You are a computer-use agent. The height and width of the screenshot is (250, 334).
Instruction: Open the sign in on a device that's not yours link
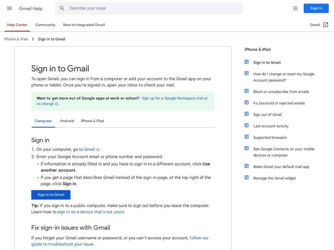pos(91,212)
